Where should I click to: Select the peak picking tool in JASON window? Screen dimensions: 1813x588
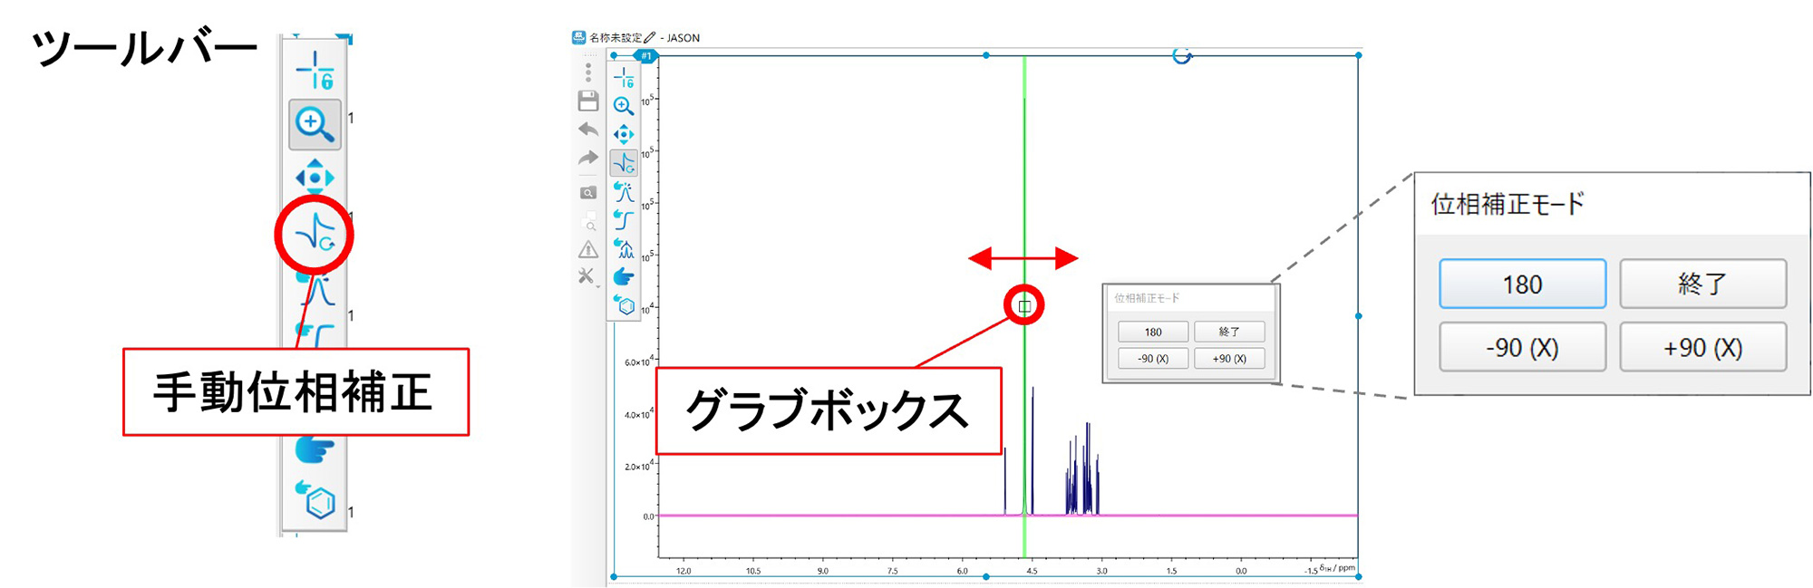coord(624,191)
